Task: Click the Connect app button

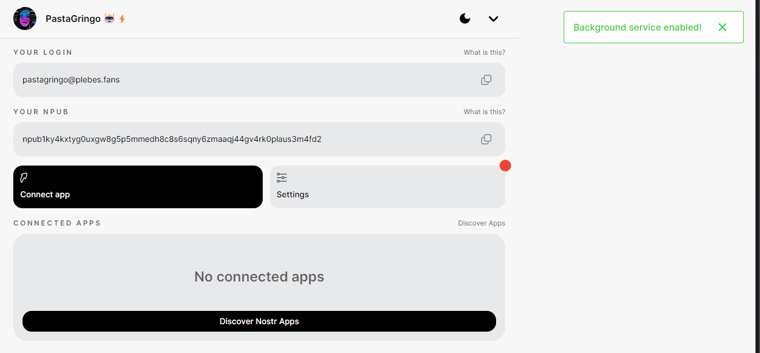Action: [138, 187]
